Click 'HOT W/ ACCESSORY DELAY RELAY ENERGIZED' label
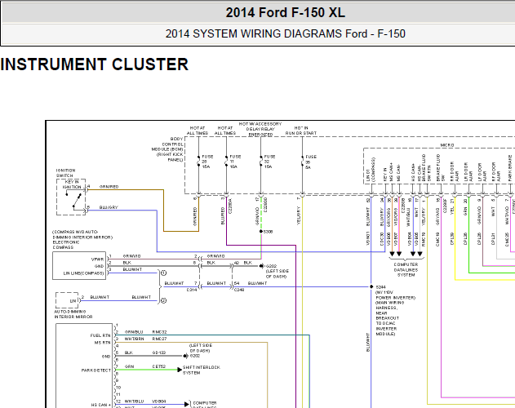 click(260, 129)
